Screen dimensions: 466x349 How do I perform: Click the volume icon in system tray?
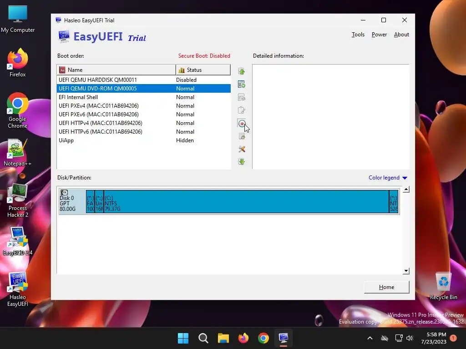click(410, 338)
